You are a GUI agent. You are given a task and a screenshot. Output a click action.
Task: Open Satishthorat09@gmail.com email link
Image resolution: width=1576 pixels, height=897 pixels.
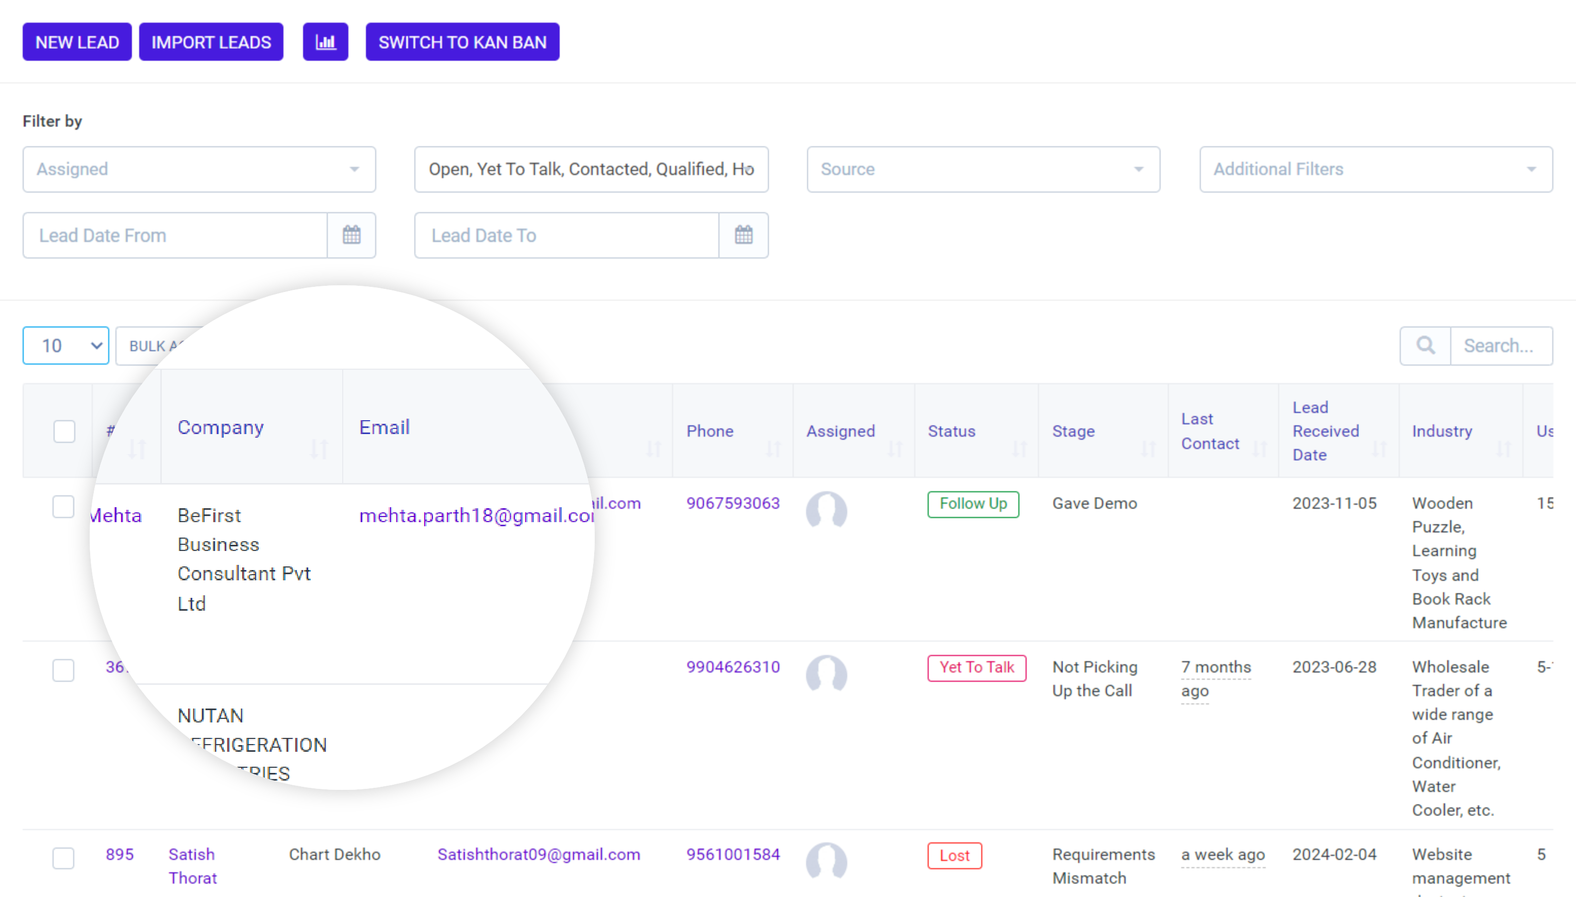[x=539, y=854]
